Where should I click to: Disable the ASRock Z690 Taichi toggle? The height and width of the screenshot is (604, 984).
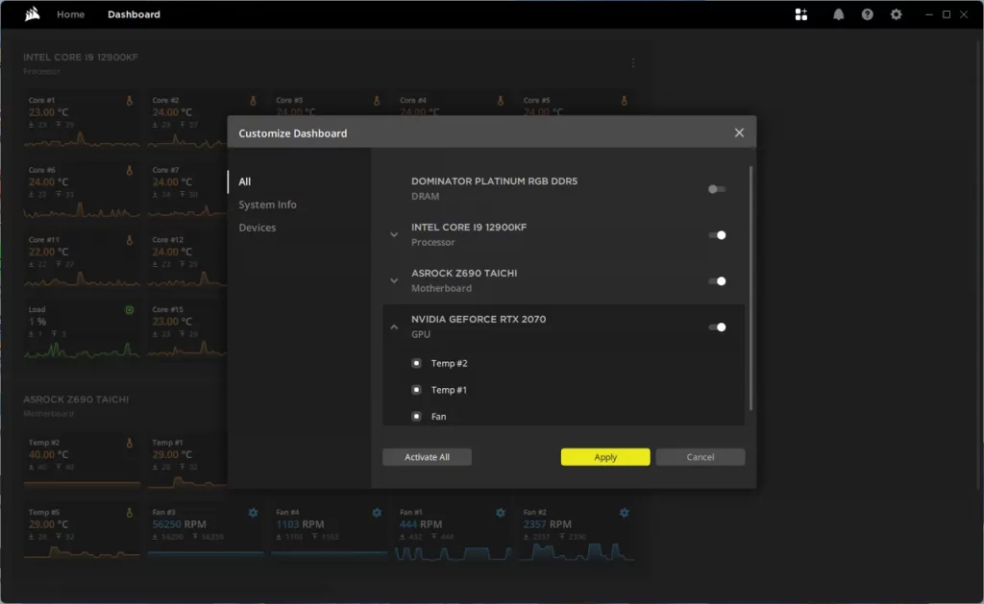coord(717,281)
